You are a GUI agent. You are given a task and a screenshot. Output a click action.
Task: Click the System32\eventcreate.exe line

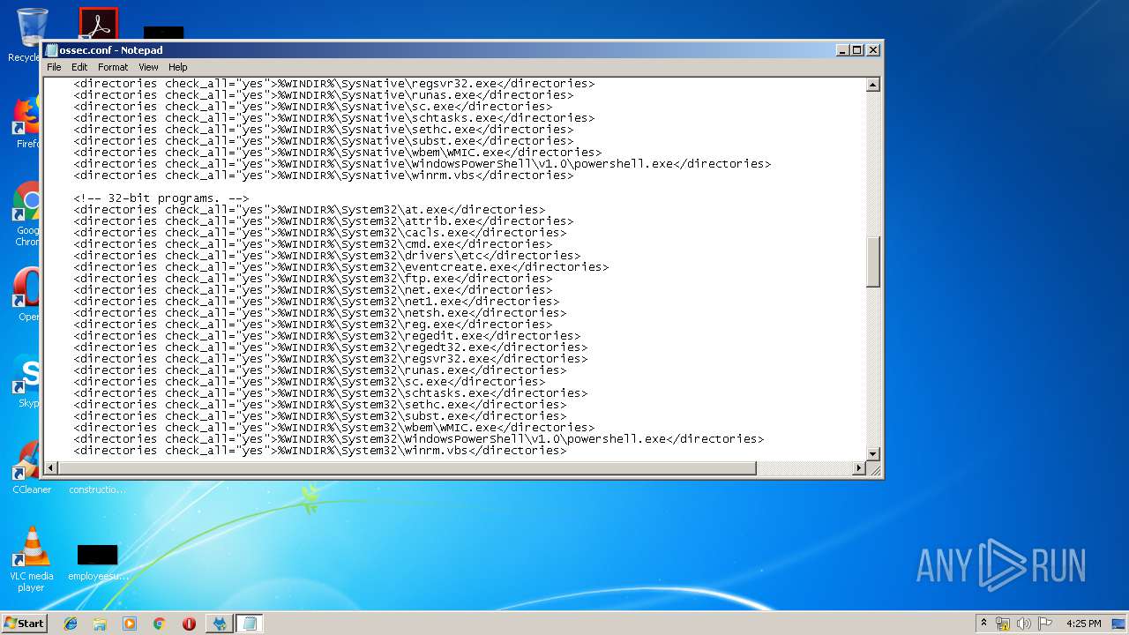(341, 267)
